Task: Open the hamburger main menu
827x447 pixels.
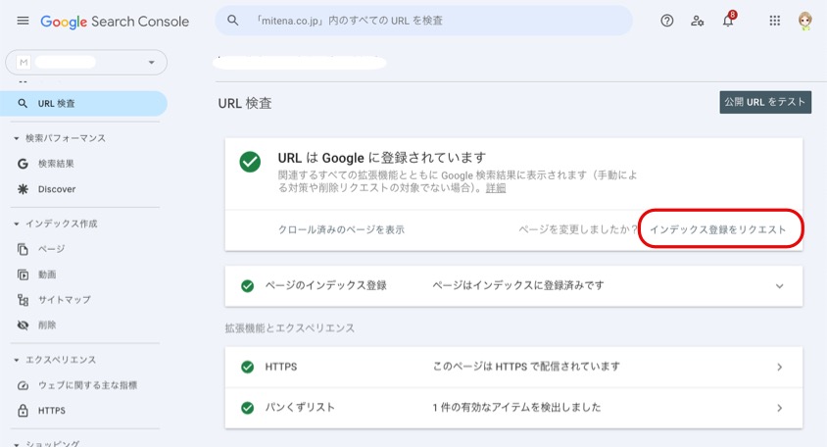Action: (23, 21)
